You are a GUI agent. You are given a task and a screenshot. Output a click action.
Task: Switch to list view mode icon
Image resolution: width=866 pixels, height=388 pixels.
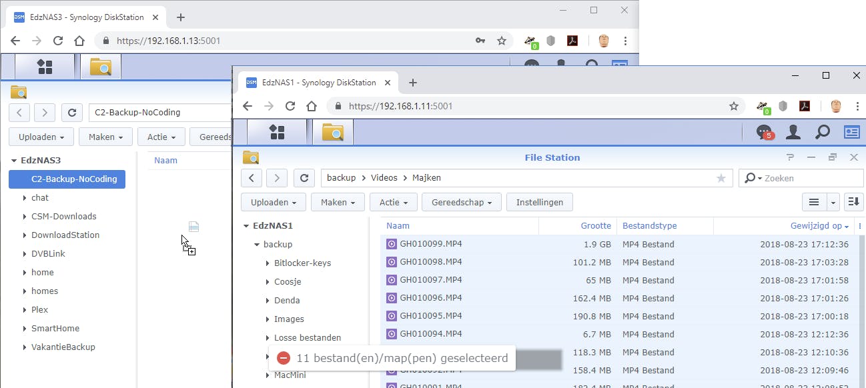point(814,202)
